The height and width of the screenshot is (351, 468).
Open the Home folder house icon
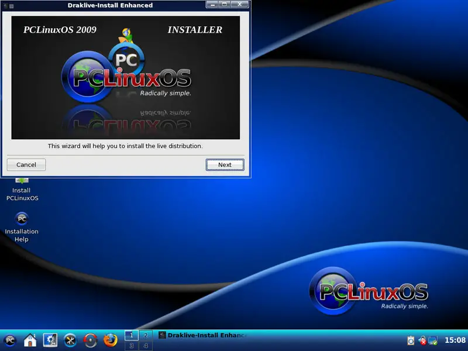[30, 340]
